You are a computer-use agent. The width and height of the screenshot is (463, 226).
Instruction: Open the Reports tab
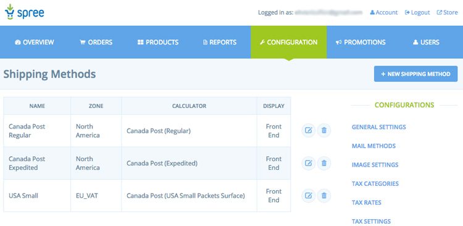pos(220,42)
